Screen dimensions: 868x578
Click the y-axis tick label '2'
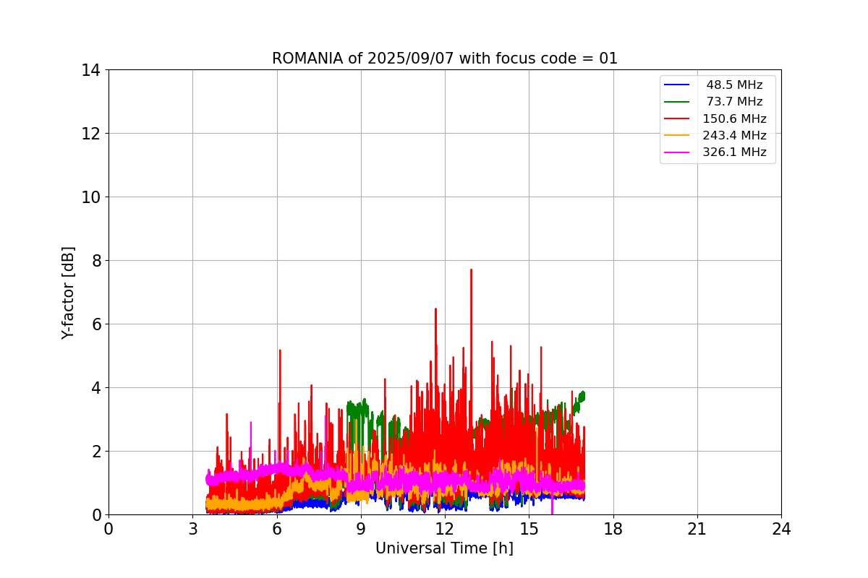(95, 452)
